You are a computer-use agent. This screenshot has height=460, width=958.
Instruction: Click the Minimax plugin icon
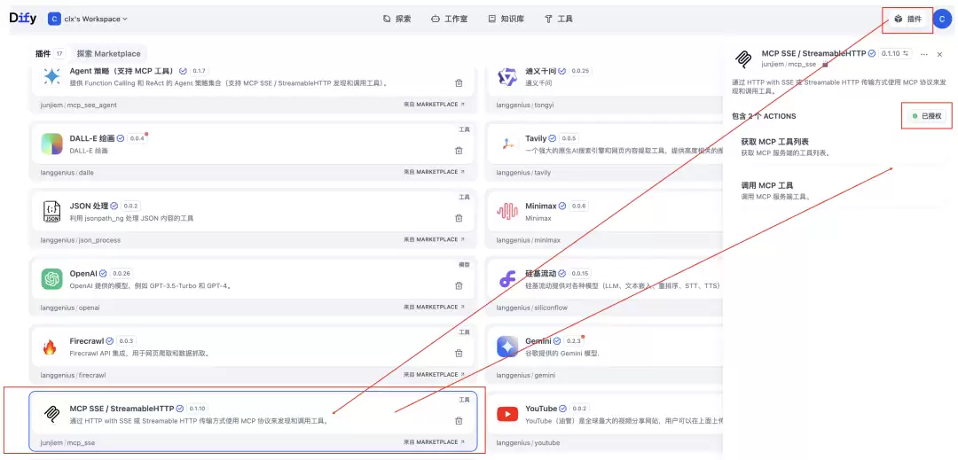click(x=507, y=212)
